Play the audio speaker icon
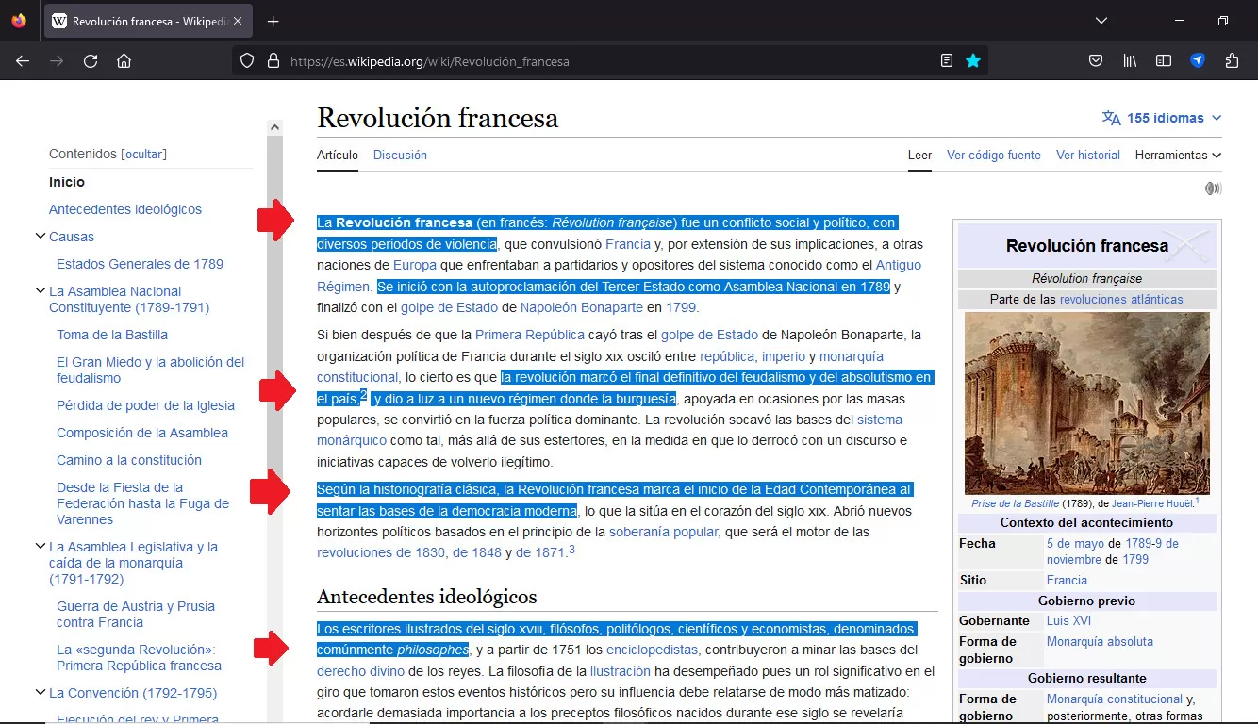Viewport: 1258px width, 724px height. coord(1213,189)
